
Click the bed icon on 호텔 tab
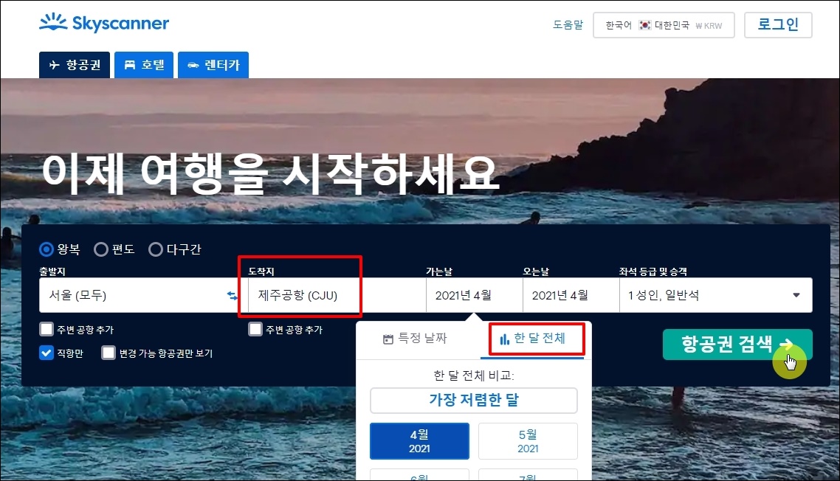(x=130, y=65)
